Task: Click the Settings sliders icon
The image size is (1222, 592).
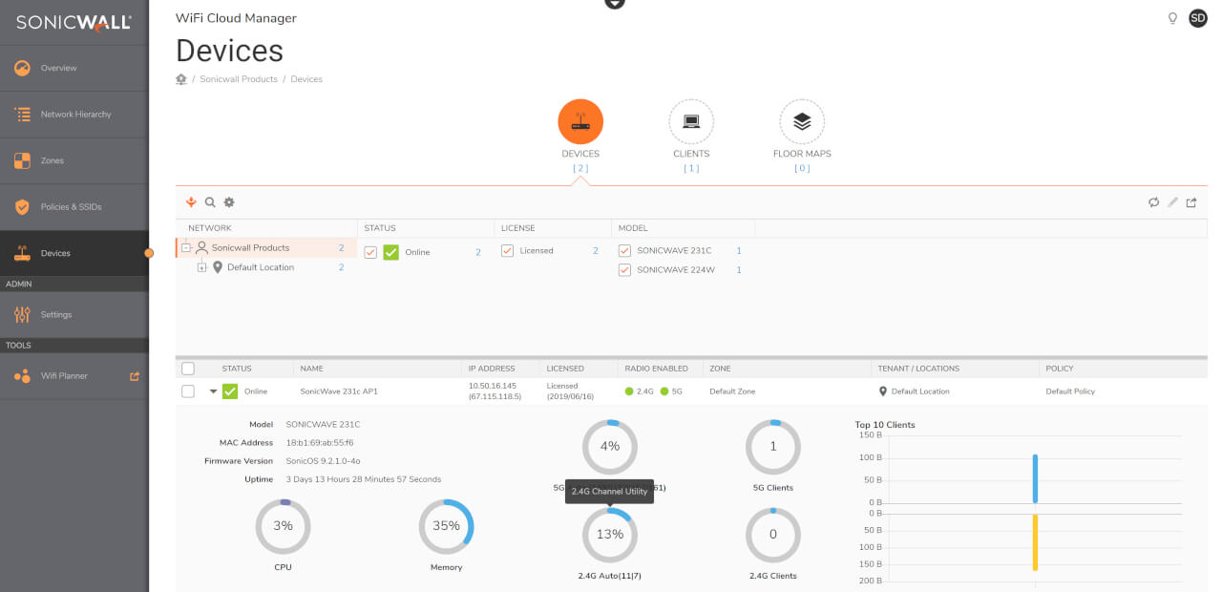Action: pyautogui.click(x=22, y=314)
